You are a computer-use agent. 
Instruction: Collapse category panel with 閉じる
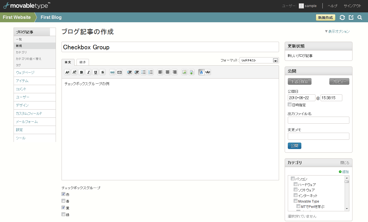(345, 163)
